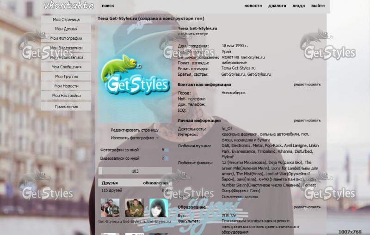The height and width of the screenshot is (235, 370).
Task: Click УПК '09 university link
Action: 228,215
